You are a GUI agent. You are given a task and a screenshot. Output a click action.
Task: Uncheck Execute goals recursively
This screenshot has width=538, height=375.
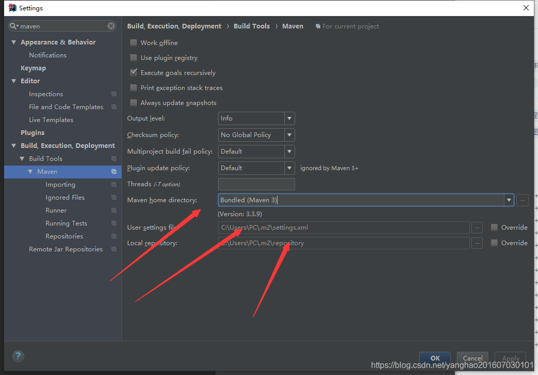tap(133, 72)
